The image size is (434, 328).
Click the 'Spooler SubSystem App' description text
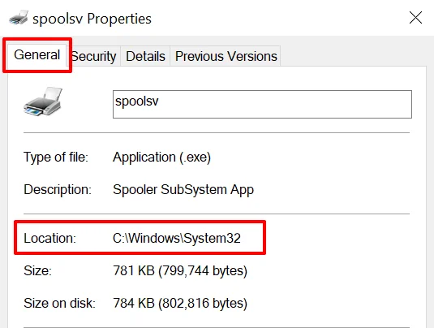[183, 190]
